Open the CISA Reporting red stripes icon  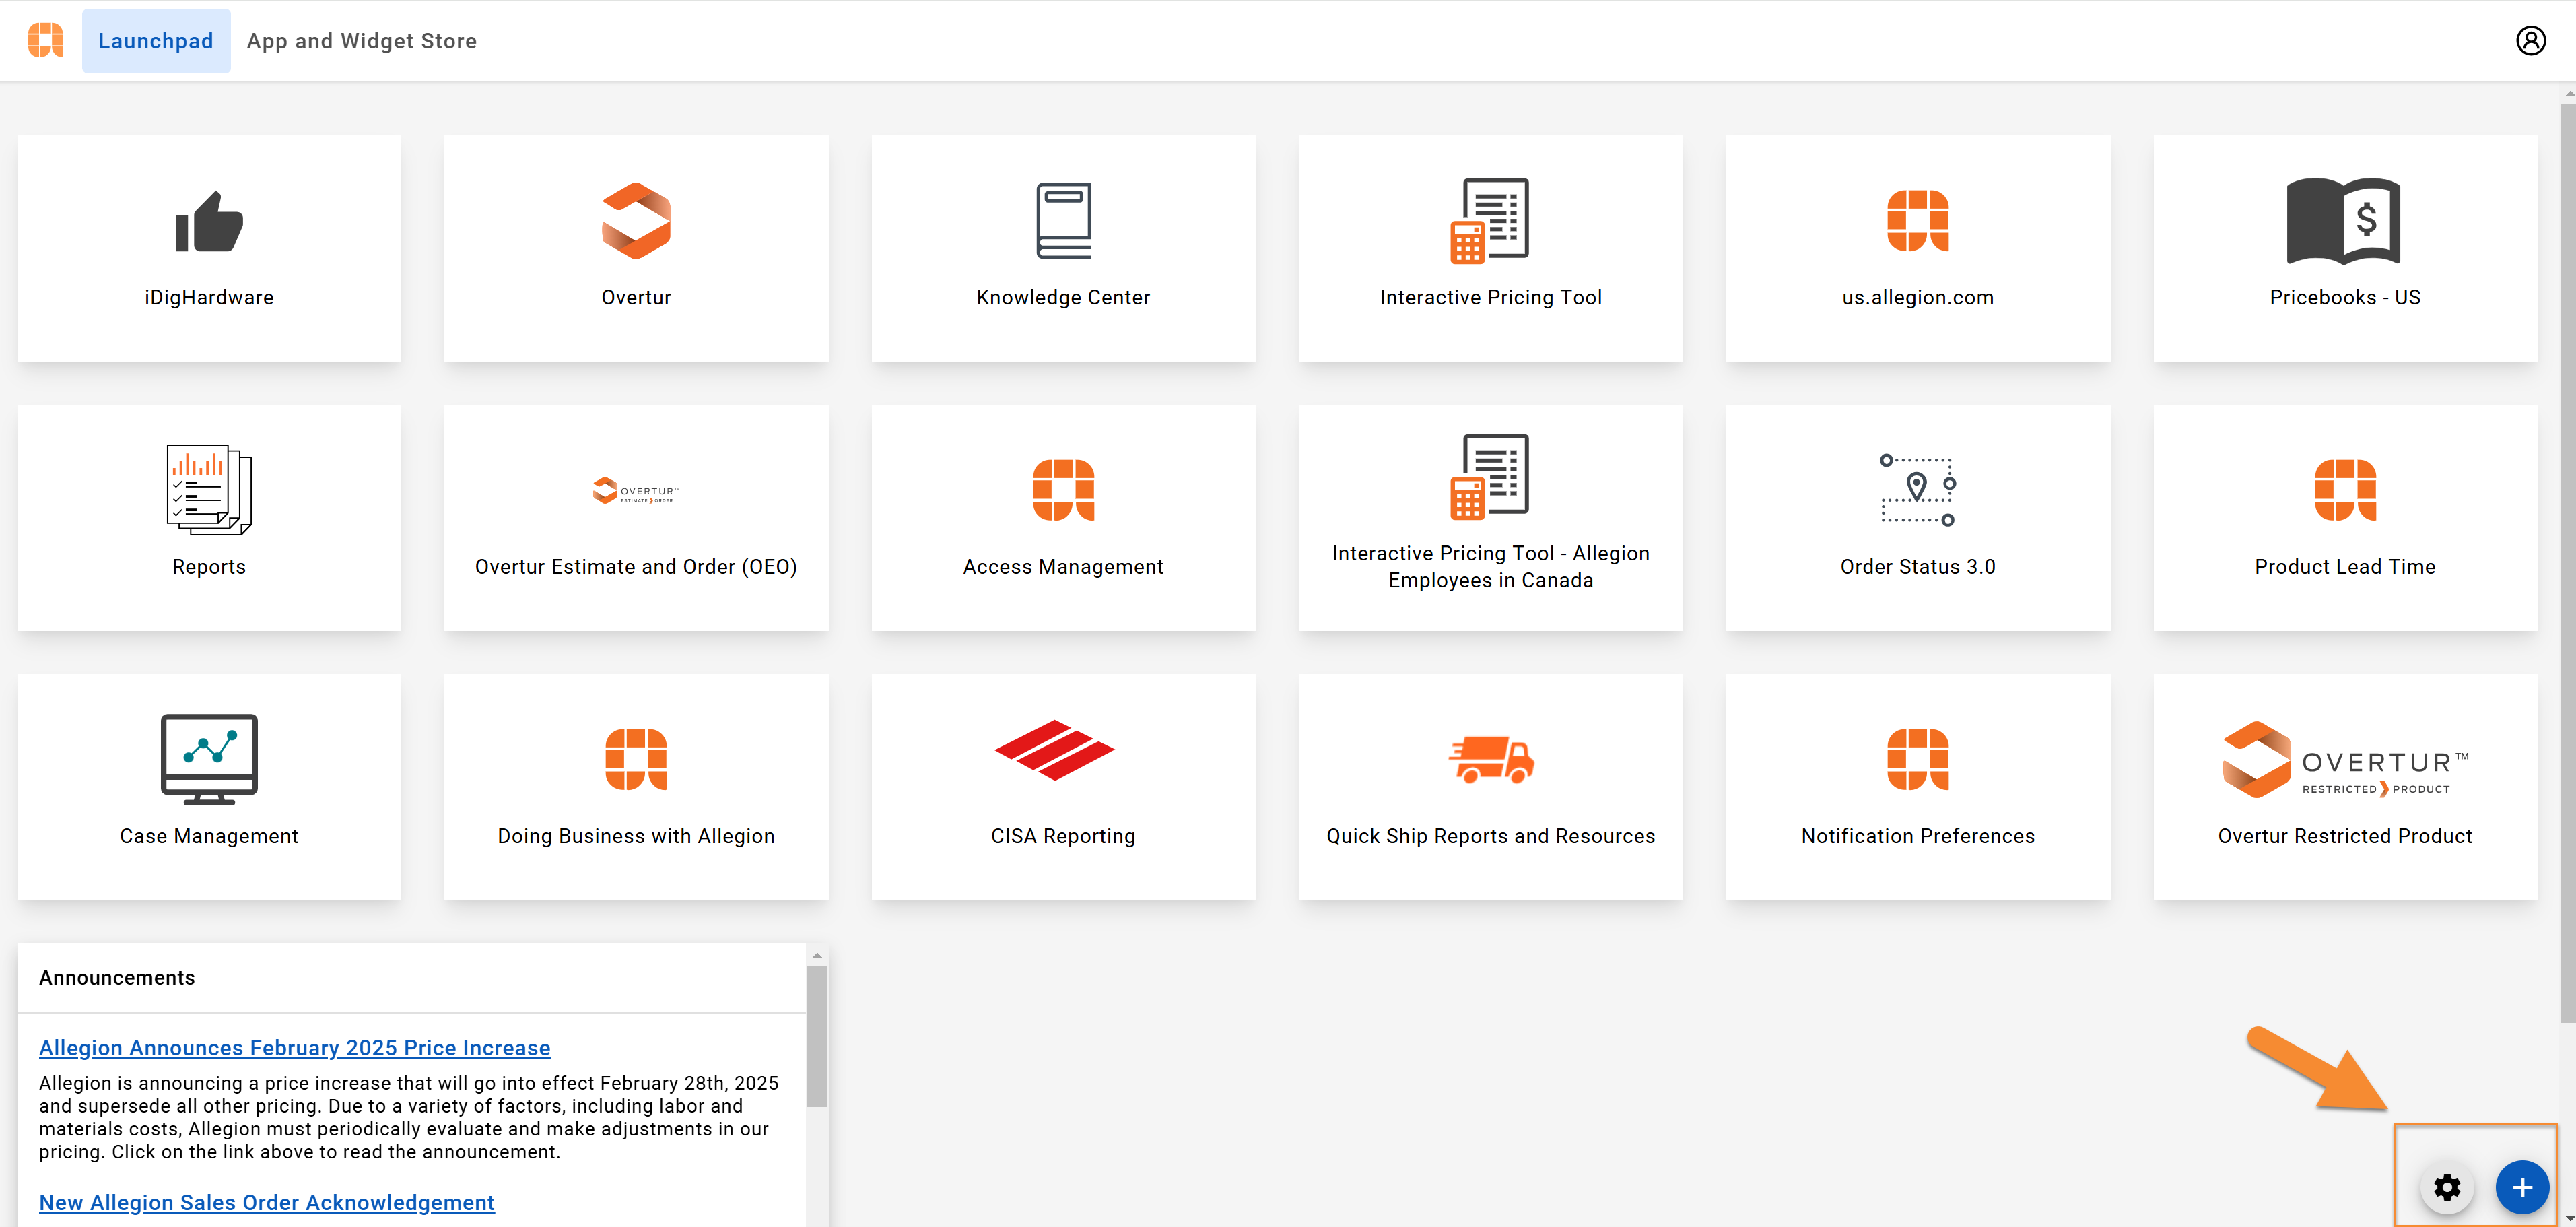[x=1054, y=750]
